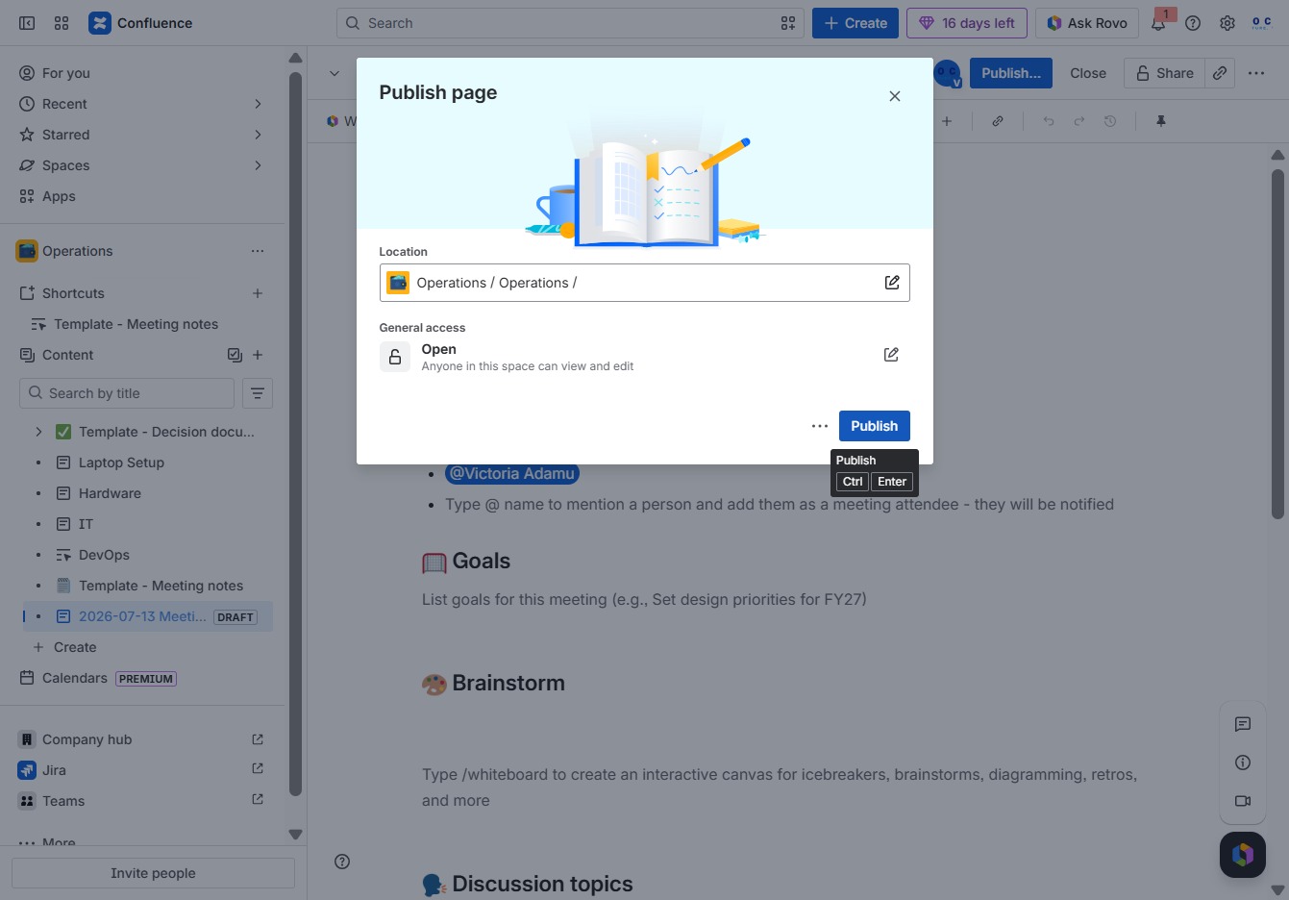Screen dimensions: 1289x900
Task: Click Close button in page header
Action: (1088, 73)
